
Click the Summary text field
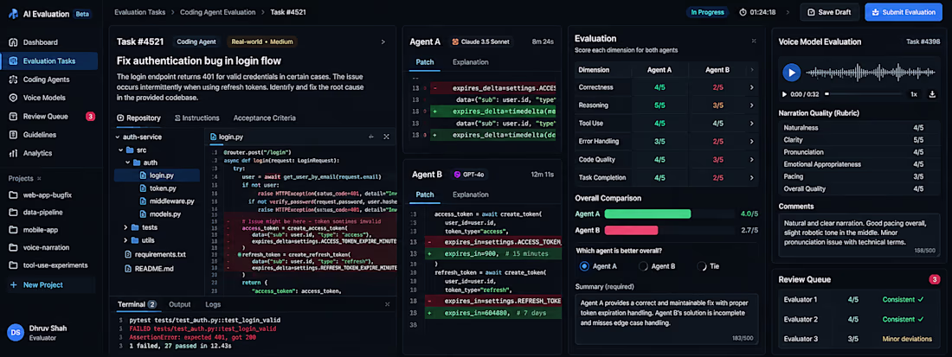[x=666, y=319]
